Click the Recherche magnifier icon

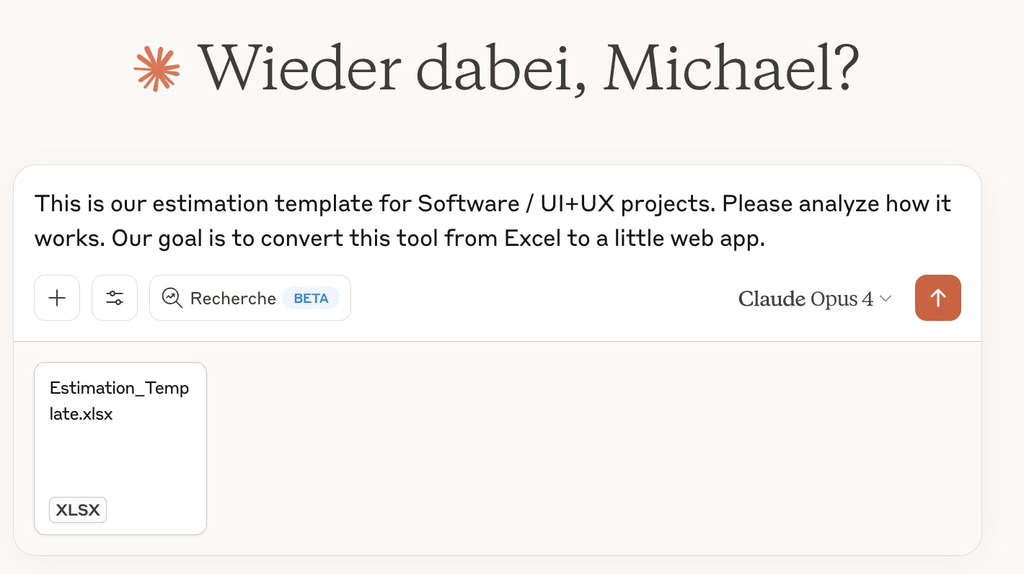click(172, 298)
